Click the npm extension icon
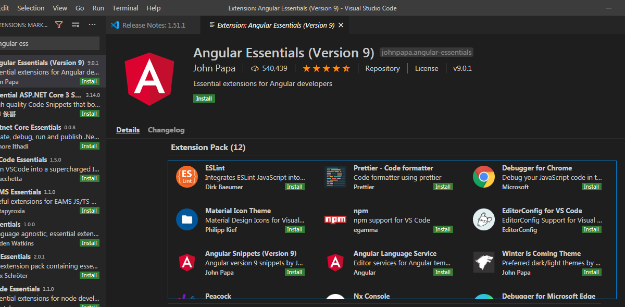625x307 pixels. (x=335, y=219)
